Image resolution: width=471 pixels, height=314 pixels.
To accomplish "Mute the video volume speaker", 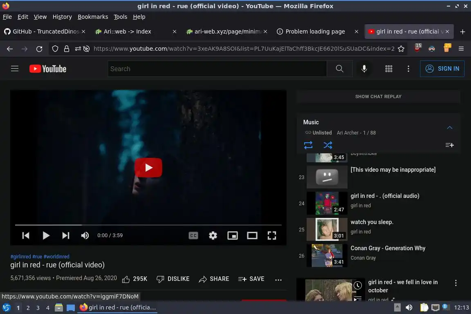I will tap(85, 235).
